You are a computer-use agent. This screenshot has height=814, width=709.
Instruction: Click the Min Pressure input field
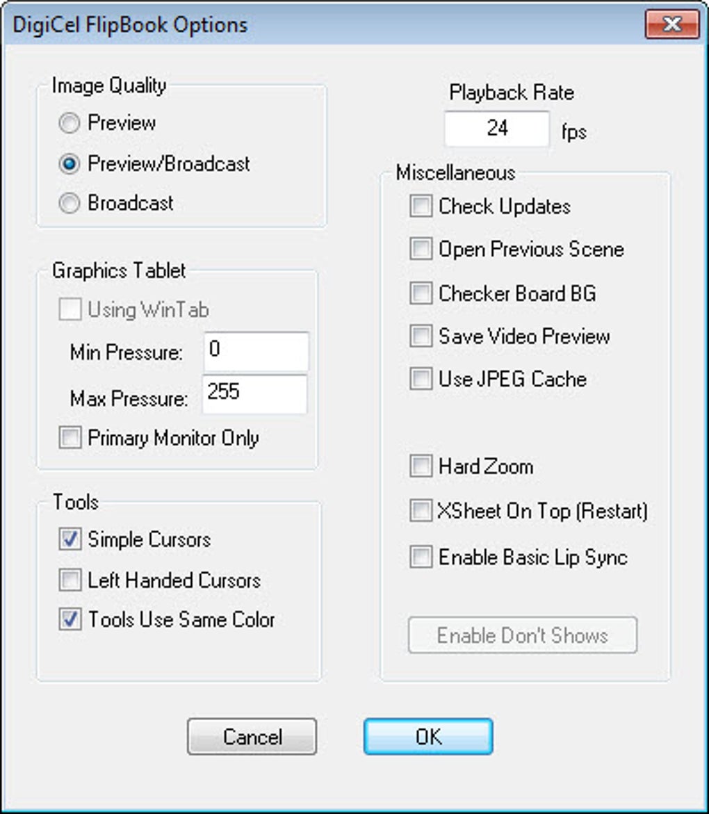pos(256,352)
